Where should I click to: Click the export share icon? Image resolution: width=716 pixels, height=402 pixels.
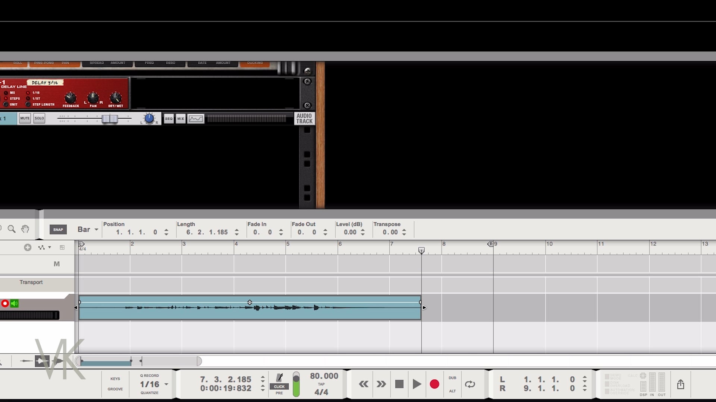[681, 384]
